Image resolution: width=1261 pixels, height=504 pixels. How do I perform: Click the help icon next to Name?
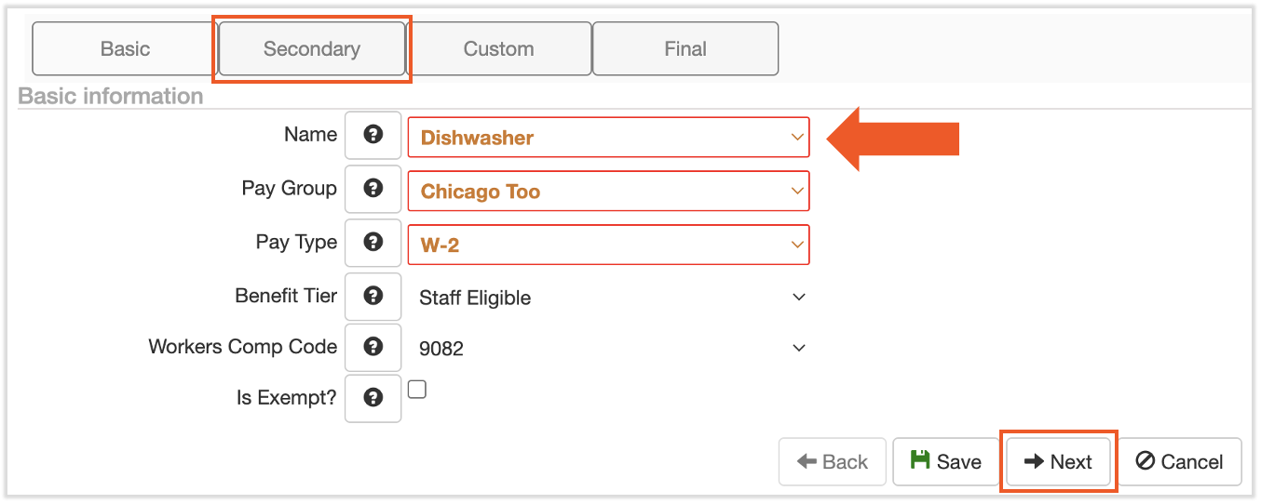(x=373, y=136)
